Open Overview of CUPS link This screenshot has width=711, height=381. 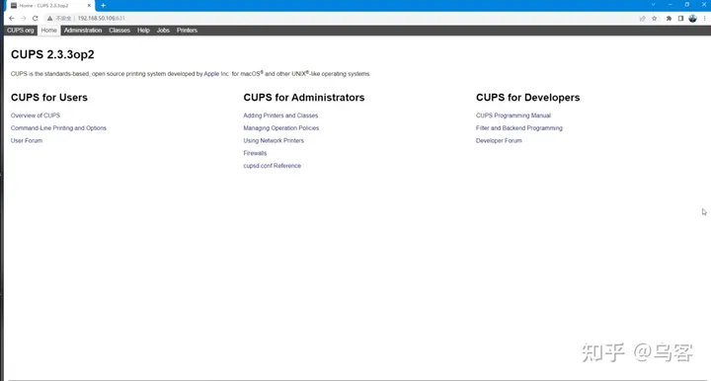tap(36, 115)
